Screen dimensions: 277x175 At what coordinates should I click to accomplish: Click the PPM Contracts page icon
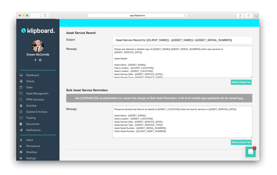point(21,99)
